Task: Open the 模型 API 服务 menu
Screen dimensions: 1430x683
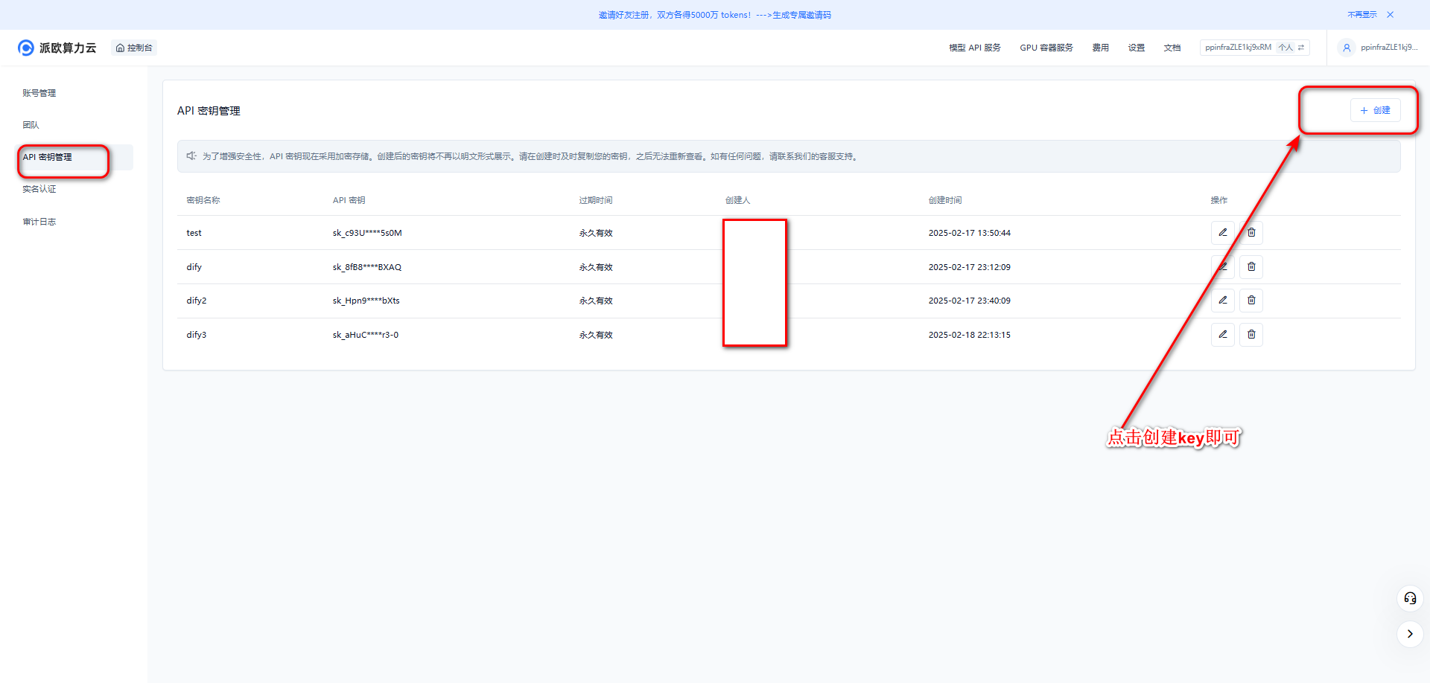Action: (974, 48)
